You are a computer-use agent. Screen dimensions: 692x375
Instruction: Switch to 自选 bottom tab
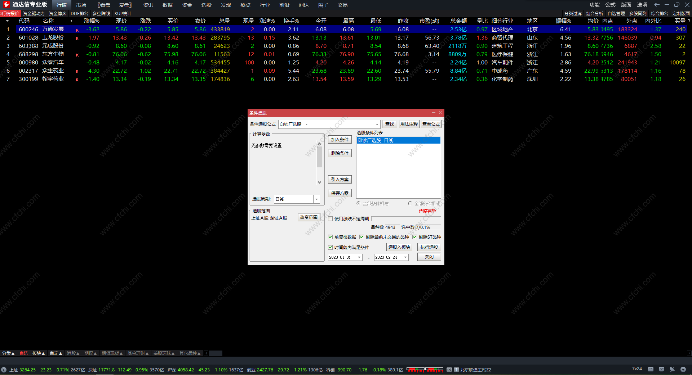coord(24,353)
